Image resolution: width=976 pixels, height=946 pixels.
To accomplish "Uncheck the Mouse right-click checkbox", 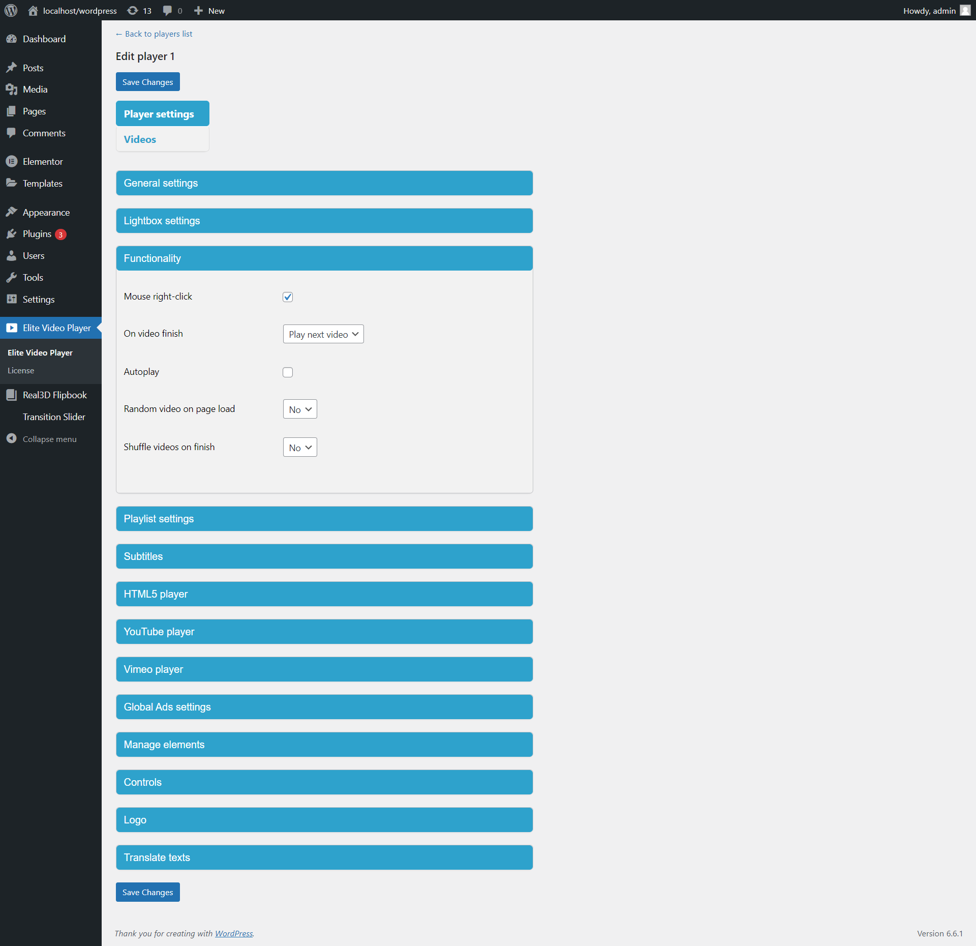I will coord(288,297).
